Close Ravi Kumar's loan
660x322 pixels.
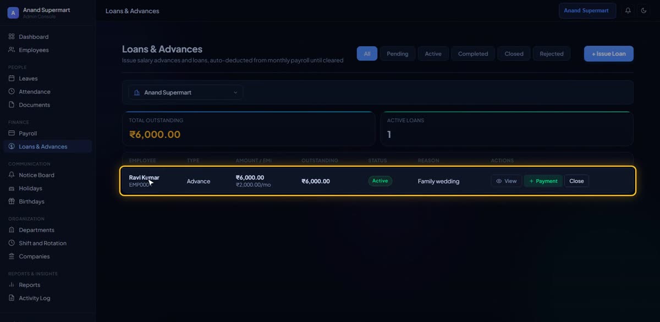click(x=576, y=181)
